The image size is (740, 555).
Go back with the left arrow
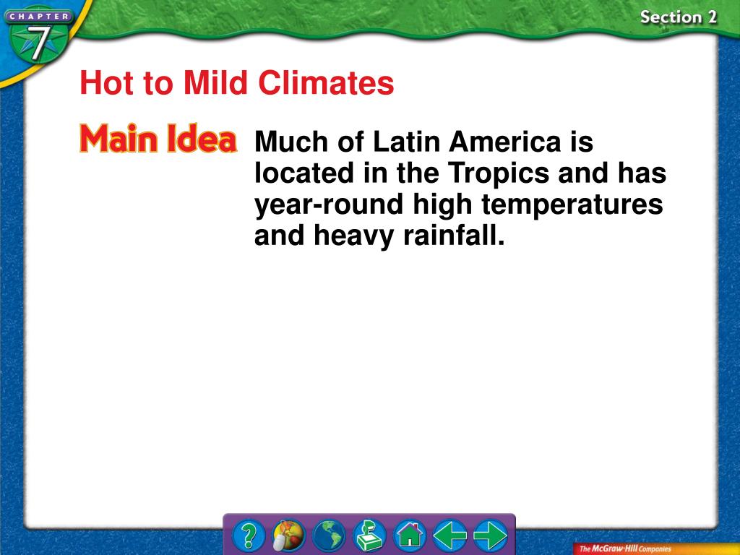pos(449,535)
